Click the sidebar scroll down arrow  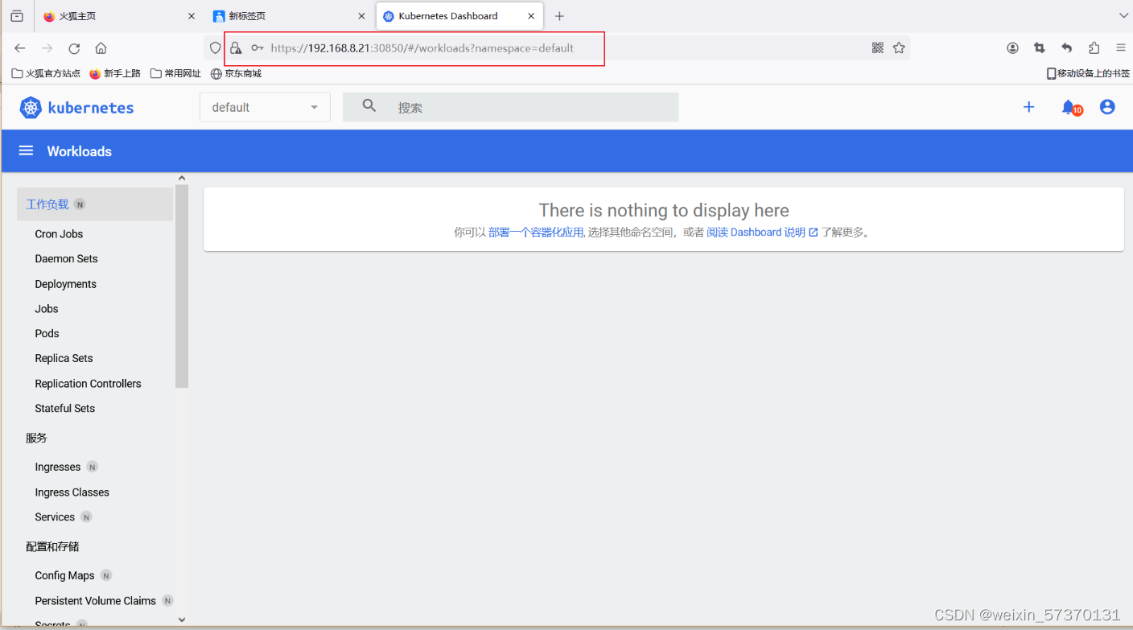pyautogui.click(x=182, y=620)
